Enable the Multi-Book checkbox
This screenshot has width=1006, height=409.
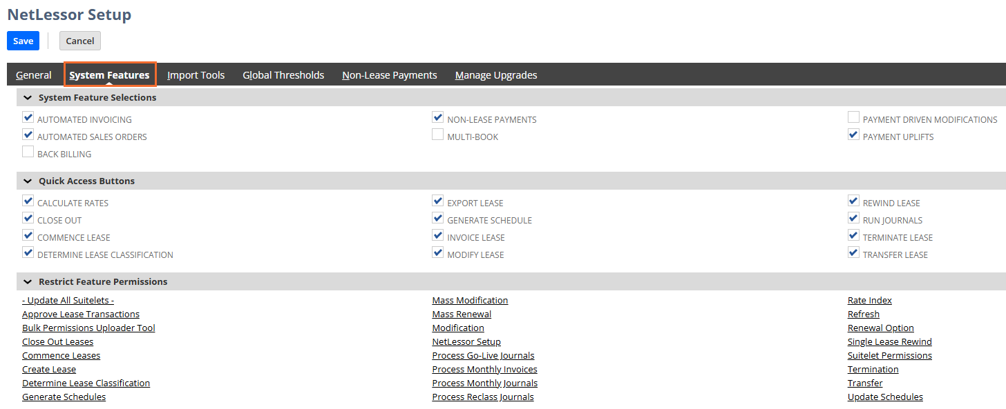point(438,135)
